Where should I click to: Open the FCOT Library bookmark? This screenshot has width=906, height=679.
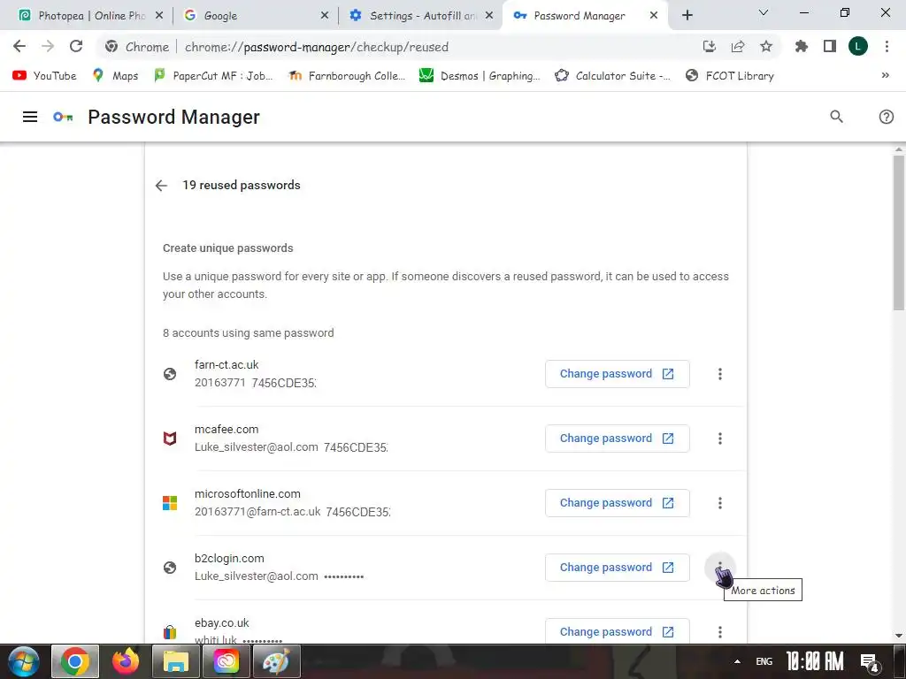click(730, 76)
